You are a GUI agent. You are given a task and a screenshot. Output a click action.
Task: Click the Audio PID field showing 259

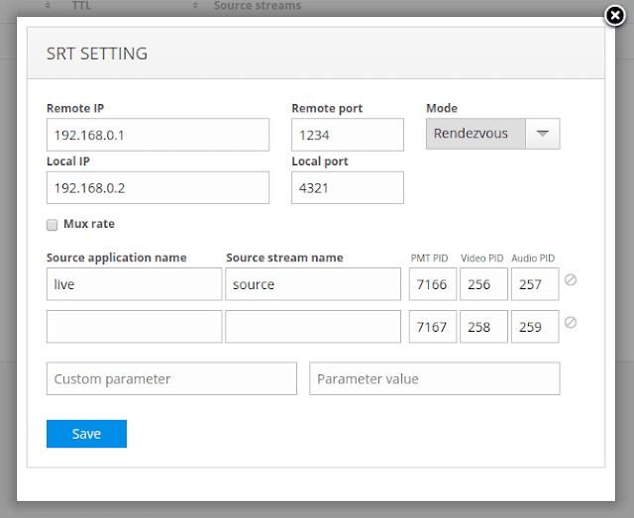coord(535,327)
